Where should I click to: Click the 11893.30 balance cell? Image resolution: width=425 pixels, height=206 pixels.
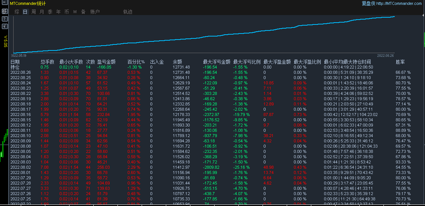click(x=181, y=125)
